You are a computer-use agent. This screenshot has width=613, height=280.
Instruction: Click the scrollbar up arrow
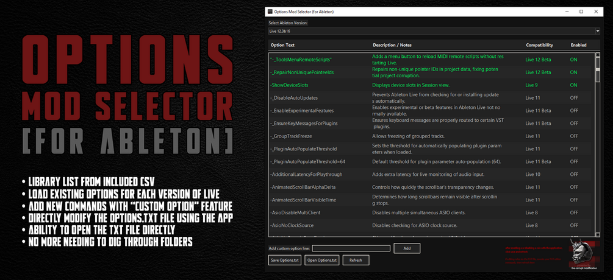coord(597,55)
